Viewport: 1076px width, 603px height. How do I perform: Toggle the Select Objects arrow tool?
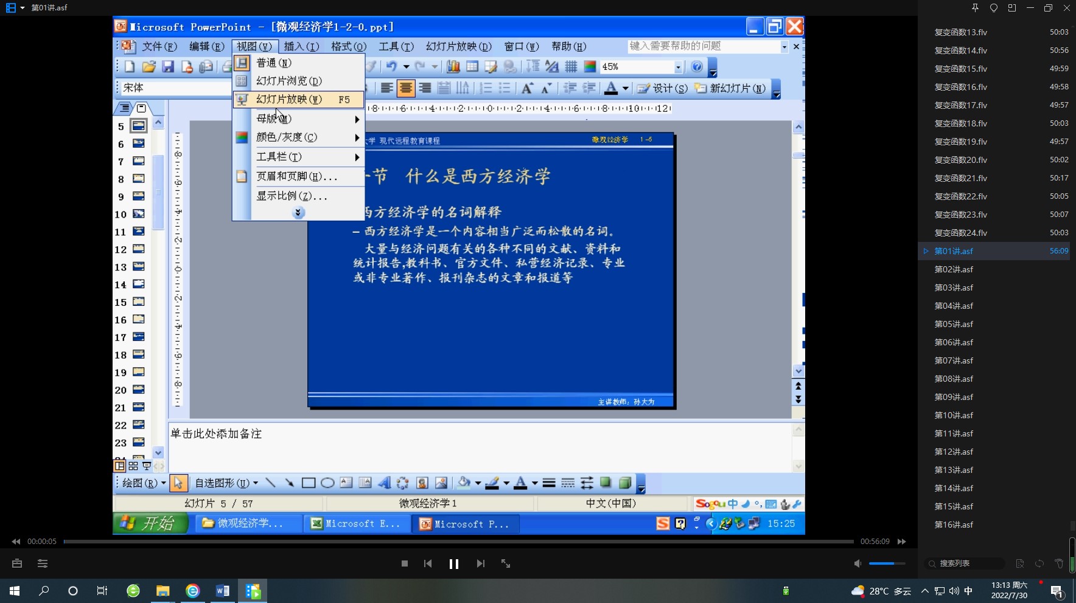(178, 483)
